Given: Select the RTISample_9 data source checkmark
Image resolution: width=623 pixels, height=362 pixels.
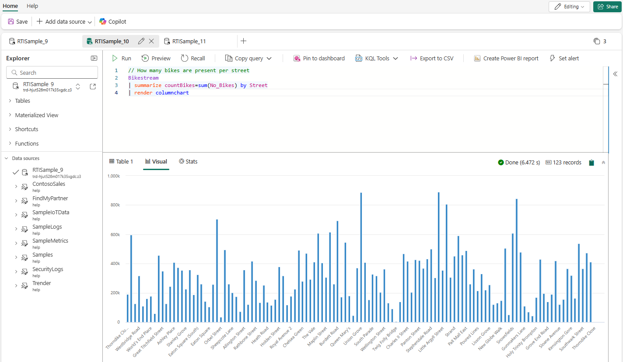Looking at the screenshot, I should [x=16, y=172].
